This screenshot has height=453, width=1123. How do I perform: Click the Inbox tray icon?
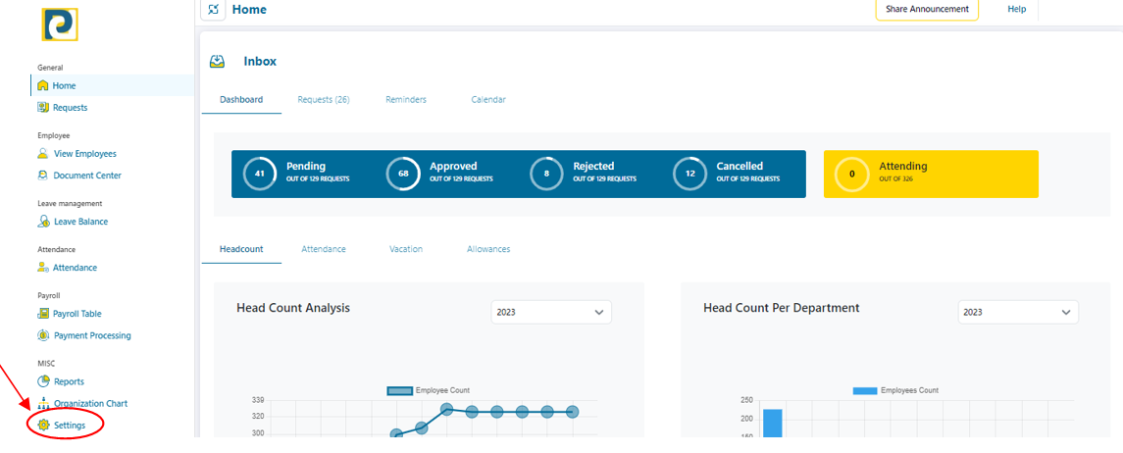coord(217,62)
